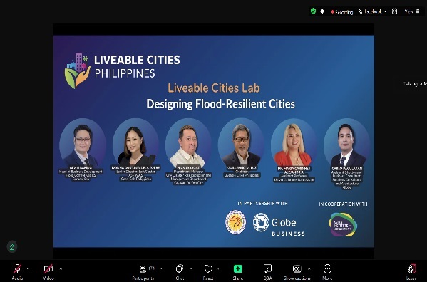427x282 pixels.
Task: Expand video options arrow next to Video
Action: tap(61, 269)
